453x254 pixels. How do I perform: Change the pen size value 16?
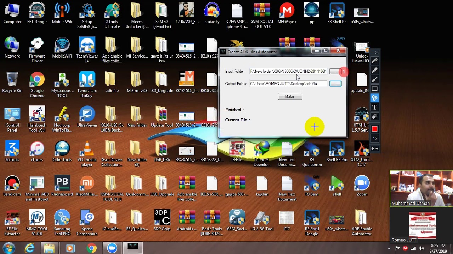375,138
